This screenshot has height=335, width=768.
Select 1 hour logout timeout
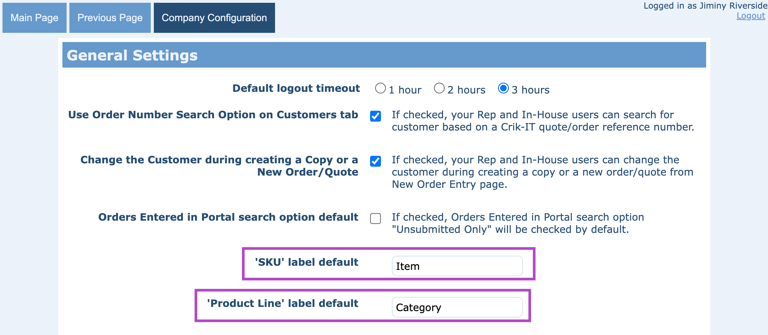tap(380, 88)
